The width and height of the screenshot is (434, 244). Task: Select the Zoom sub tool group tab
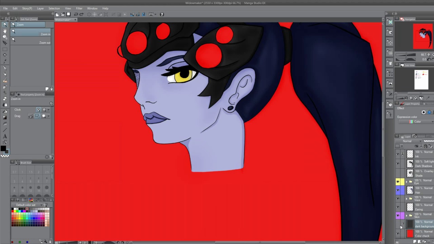click(x=28, y=25)
